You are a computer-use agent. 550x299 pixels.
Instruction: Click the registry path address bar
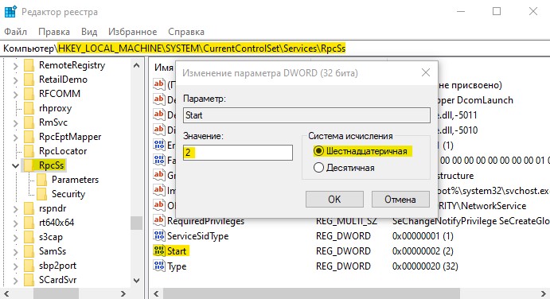coord(275,49)
